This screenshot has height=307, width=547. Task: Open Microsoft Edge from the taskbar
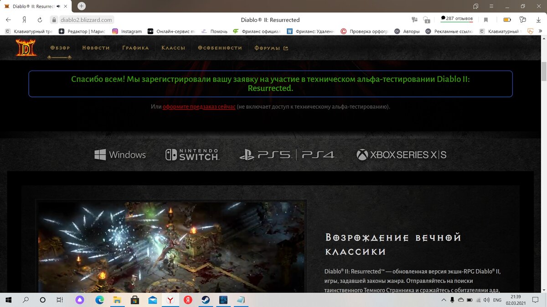coord(99,300)
